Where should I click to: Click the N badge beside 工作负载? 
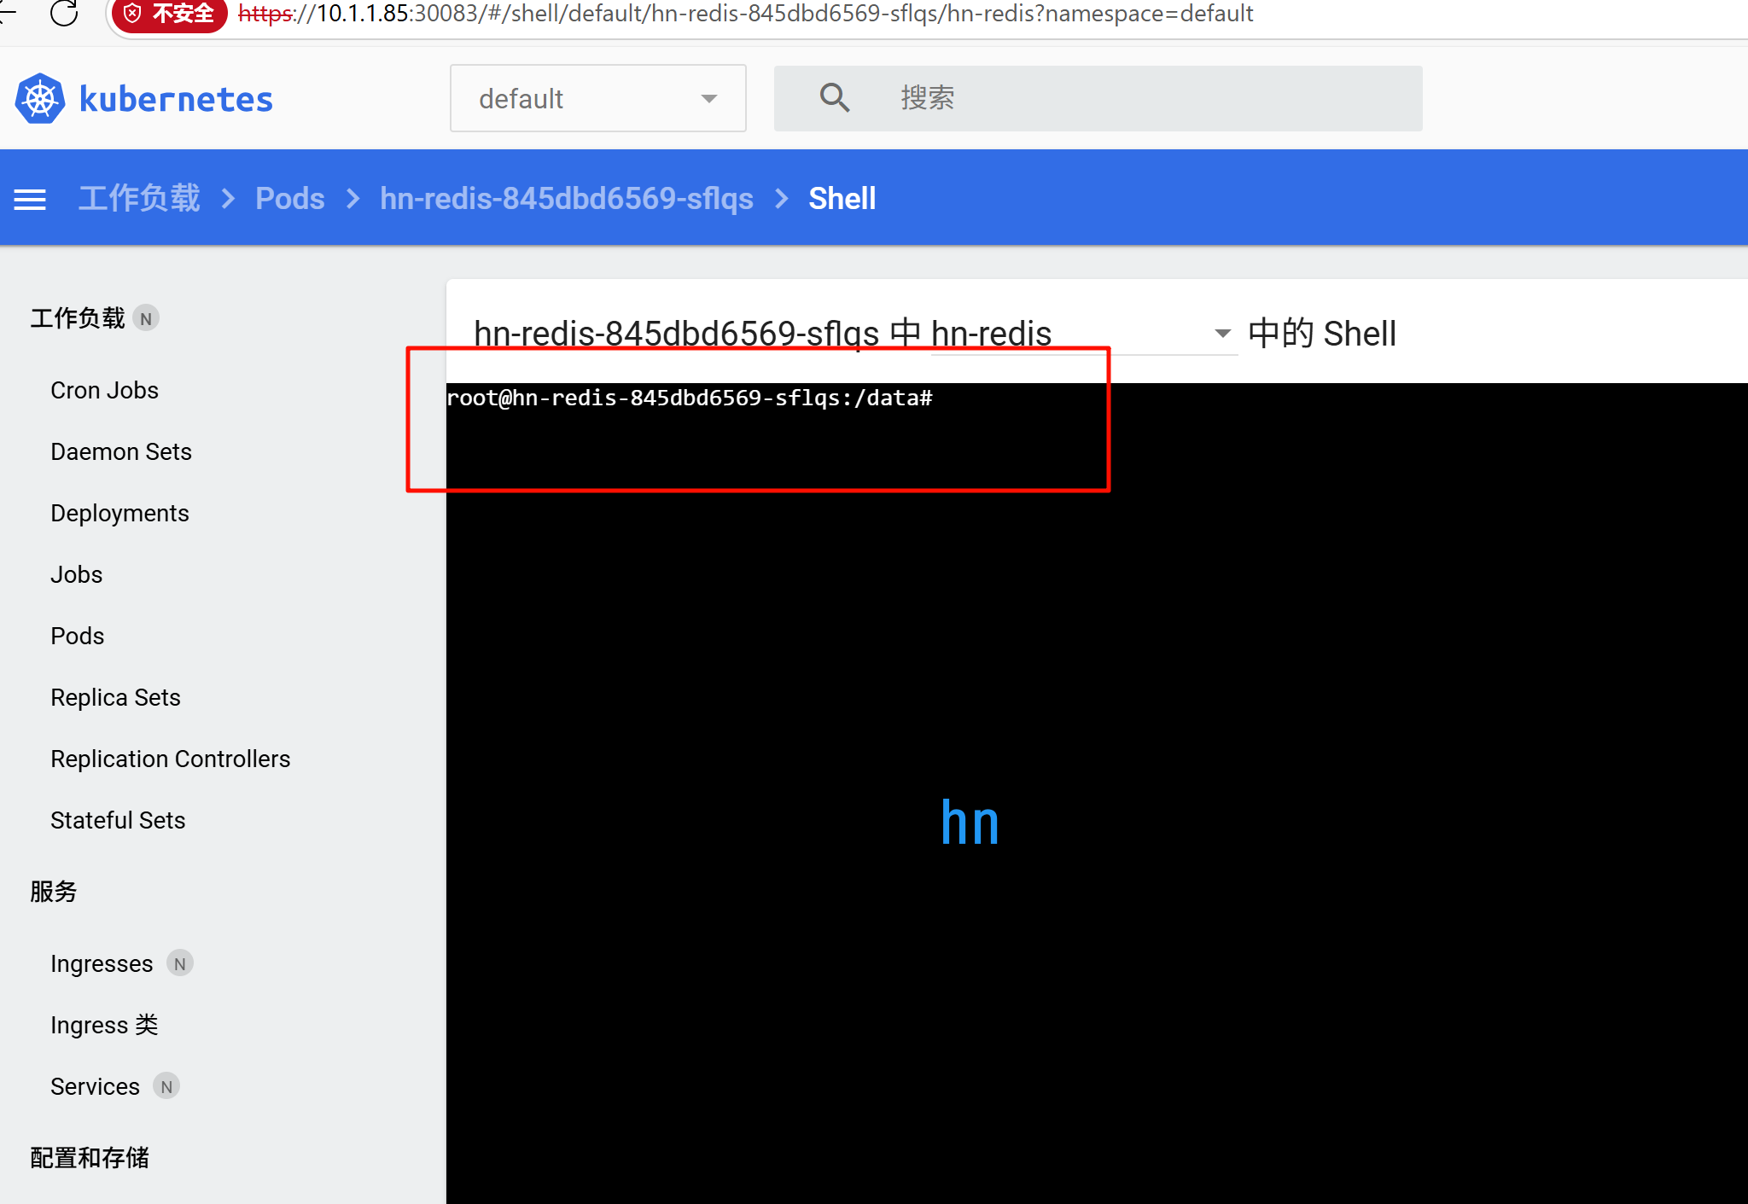[146, 318]
